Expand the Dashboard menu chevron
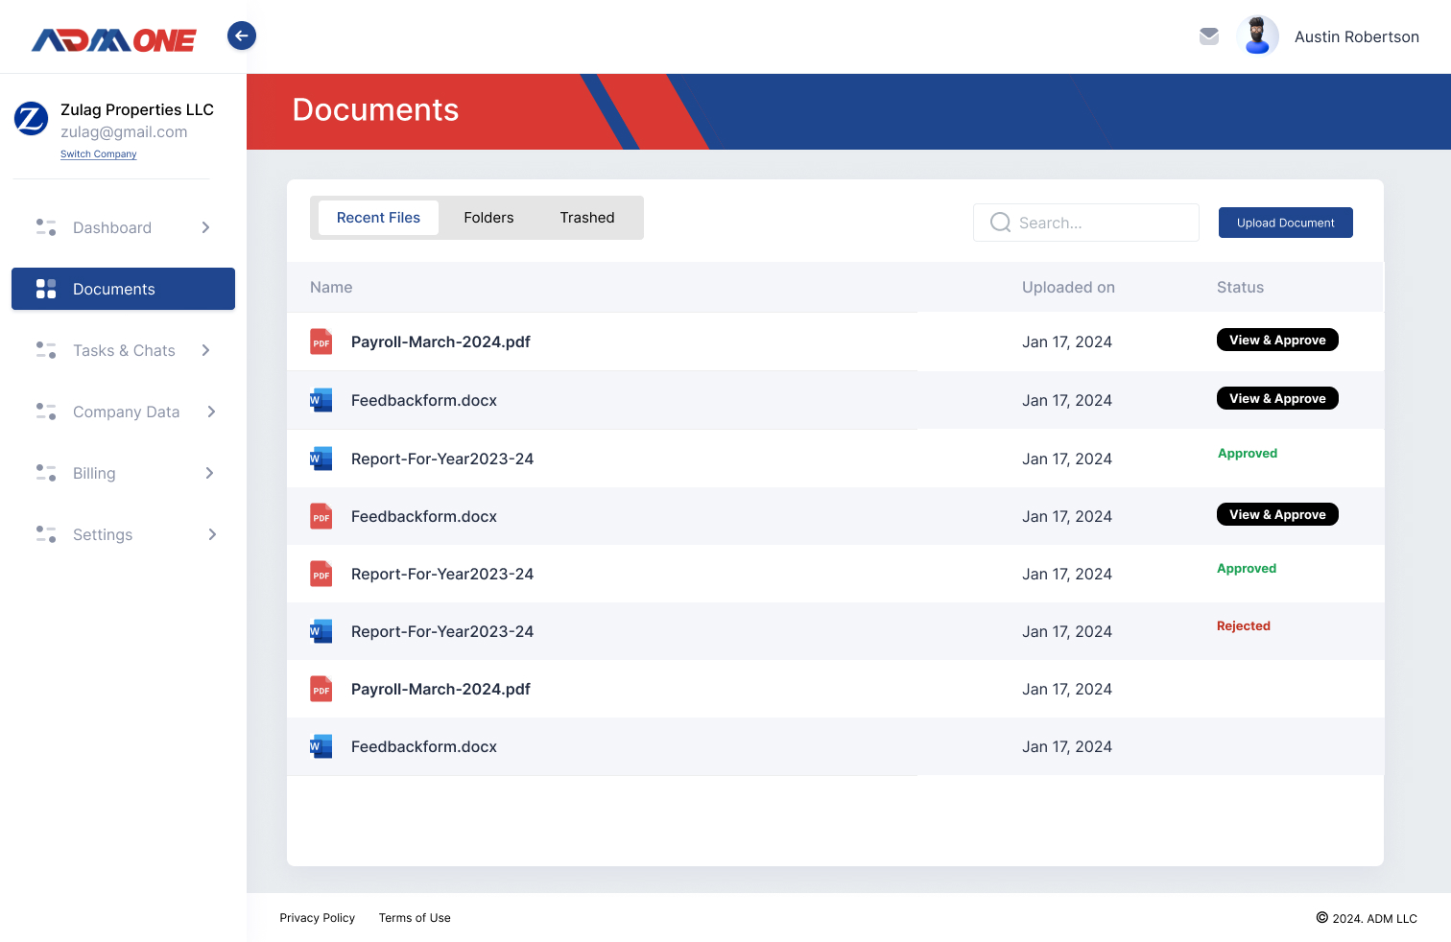Image resolution: width=1451 pixels, height=942 pixels. click(205, 227)
